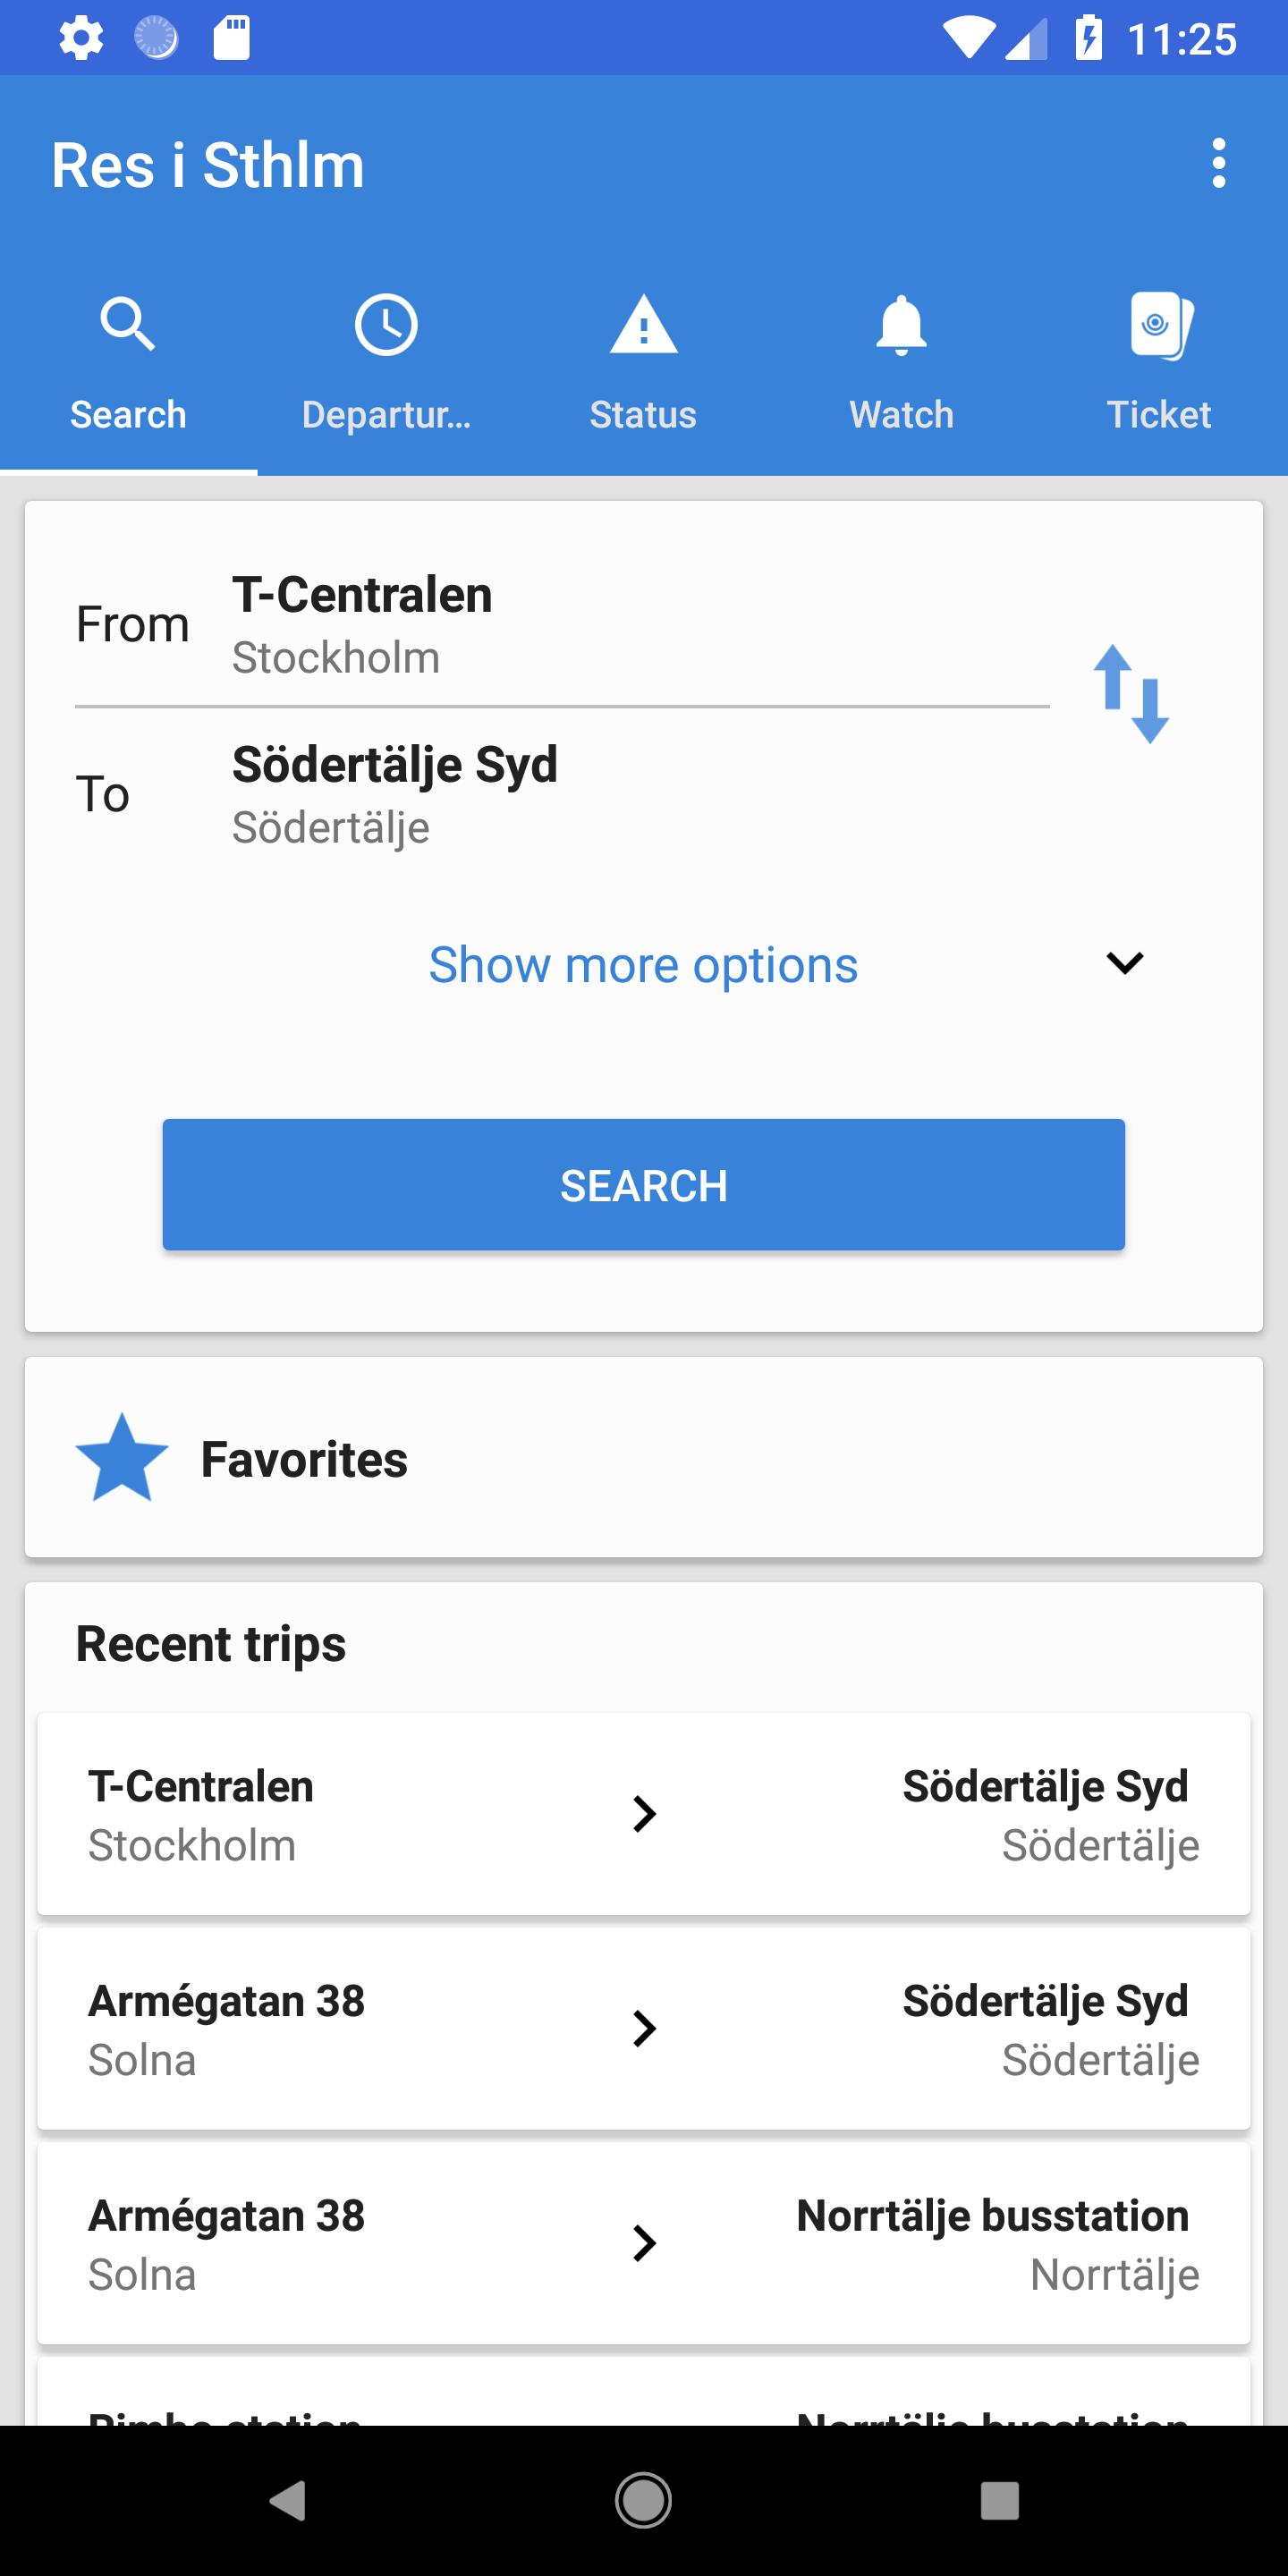Tap the Favorites star icon
1288x2576 pixels.
tap(122, 1458)
